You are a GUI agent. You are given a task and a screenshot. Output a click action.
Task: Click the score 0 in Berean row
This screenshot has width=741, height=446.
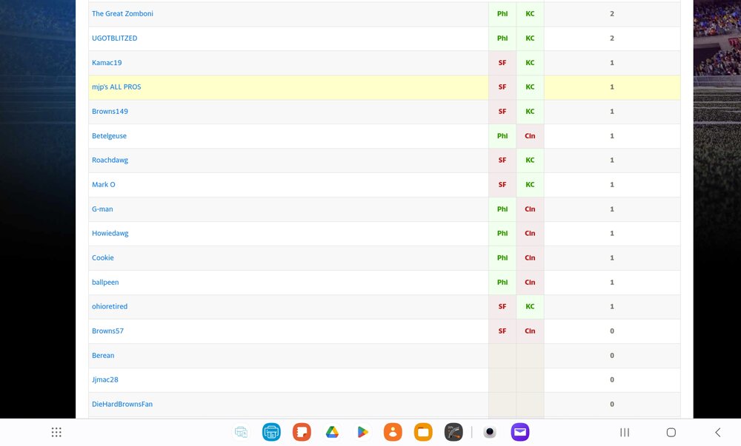click(612, 356)
